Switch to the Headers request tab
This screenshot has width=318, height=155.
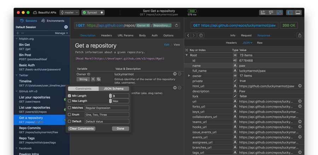(106, 36)
